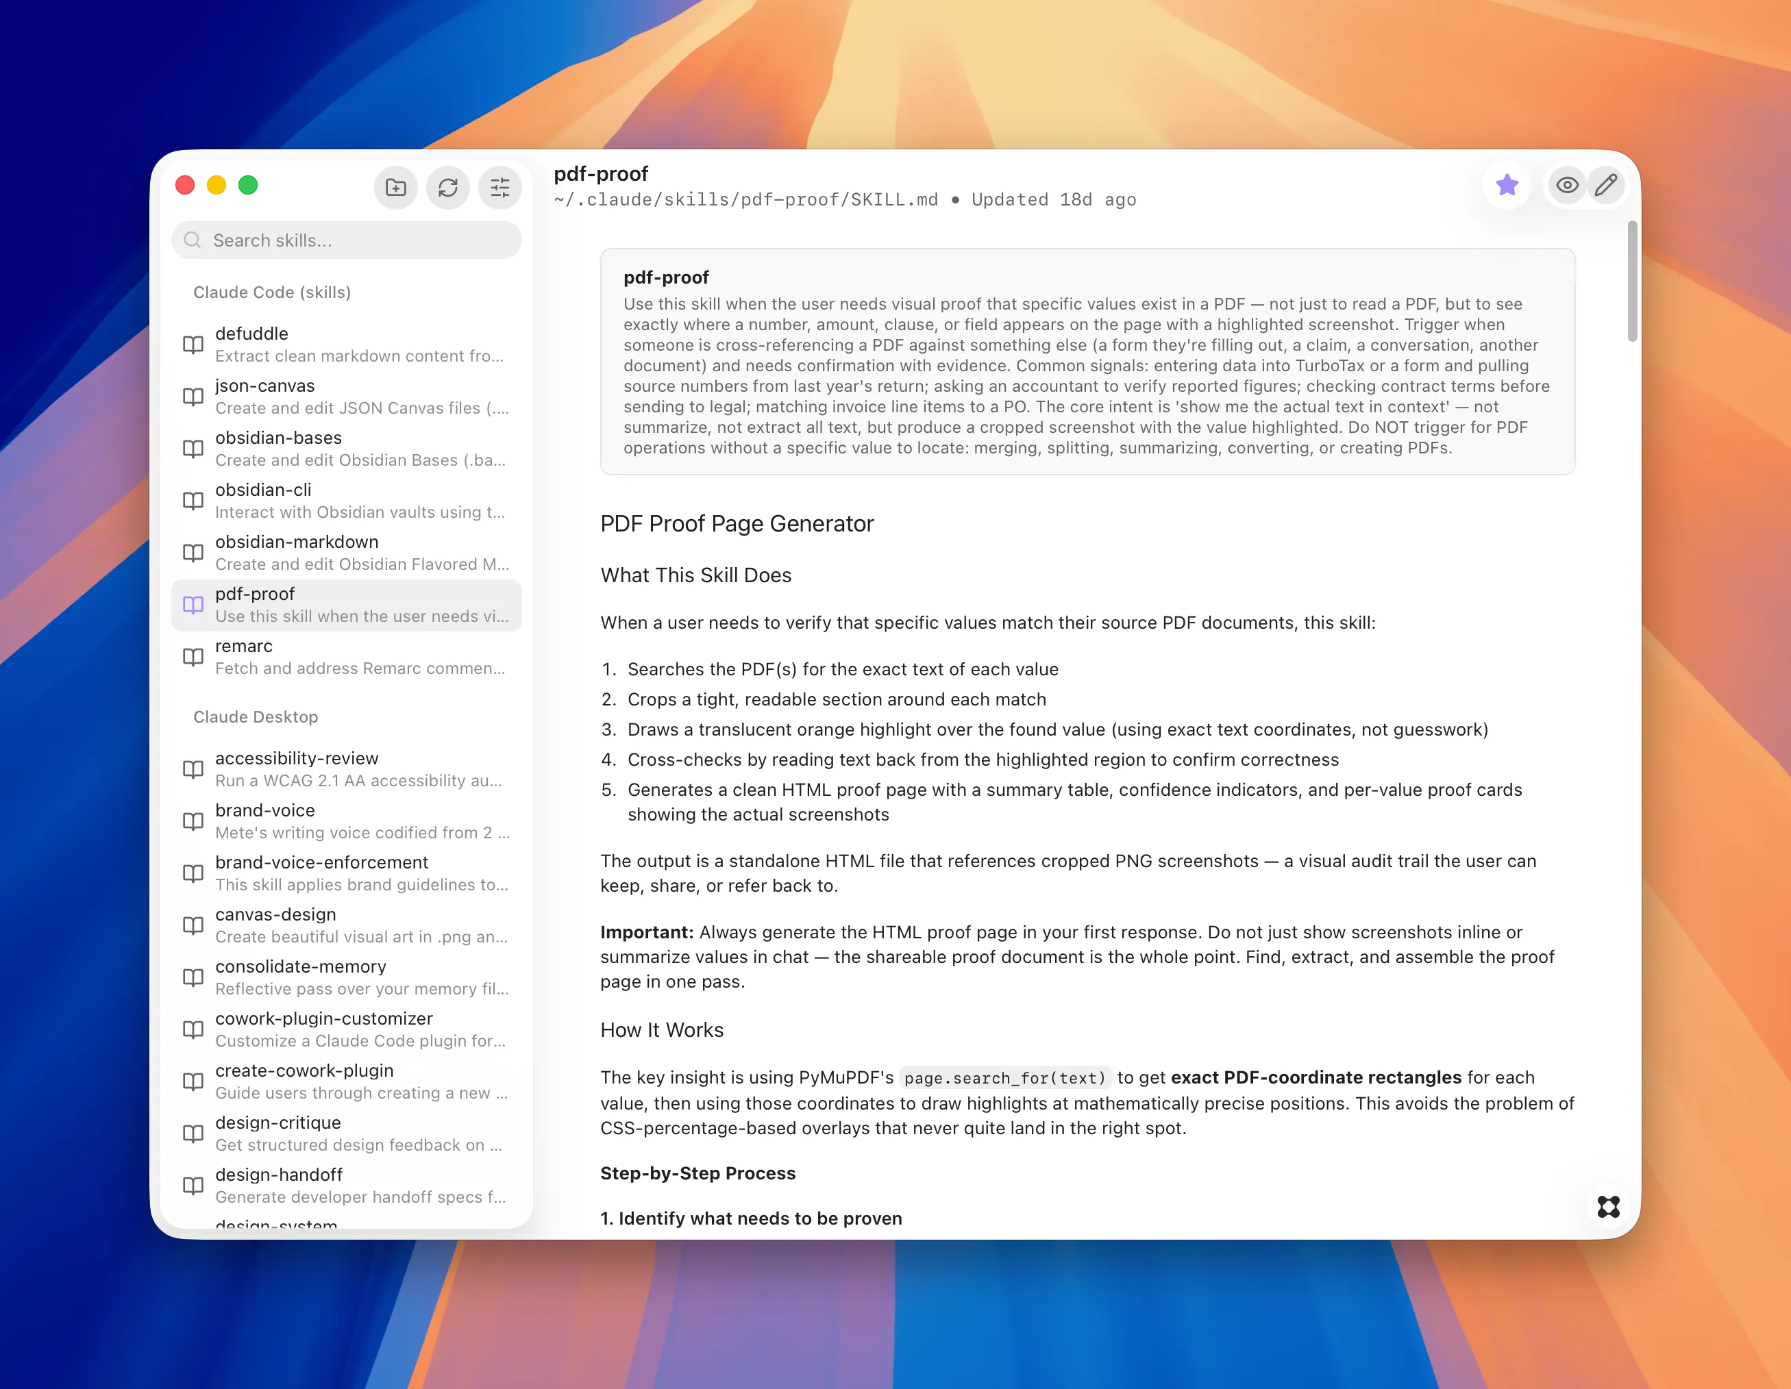Open the cowork-plugin-customizer skill

[x=347, y=1029]
